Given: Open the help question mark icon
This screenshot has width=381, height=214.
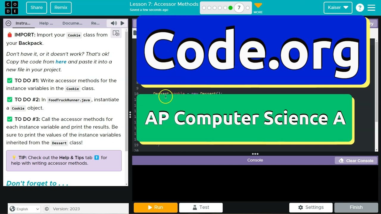Looking at the screenshot, I should [x=360, y=8].
